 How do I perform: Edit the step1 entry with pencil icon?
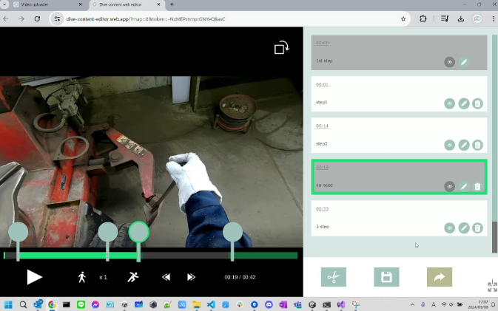(x=464, y=104)
